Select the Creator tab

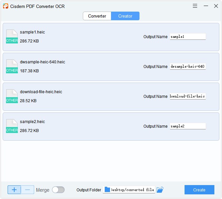(x=125, y=16)
